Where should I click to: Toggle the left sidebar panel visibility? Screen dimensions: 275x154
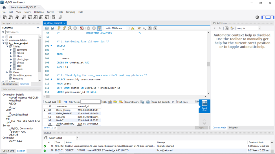(x=263, y=17)
